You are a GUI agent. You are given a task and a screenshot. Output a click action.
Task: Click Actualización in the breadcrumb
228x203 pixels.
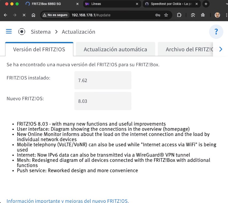[x=79, y=32]
